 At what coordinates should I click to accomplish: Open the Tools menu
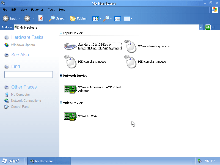tap(51, 10)
